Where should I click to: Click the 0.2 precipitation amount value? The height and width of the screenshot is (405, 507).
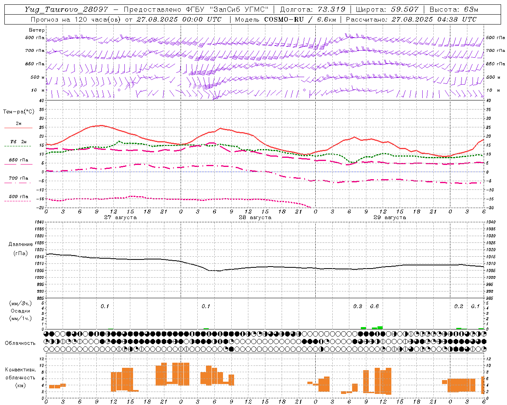[x=459, y=306]
